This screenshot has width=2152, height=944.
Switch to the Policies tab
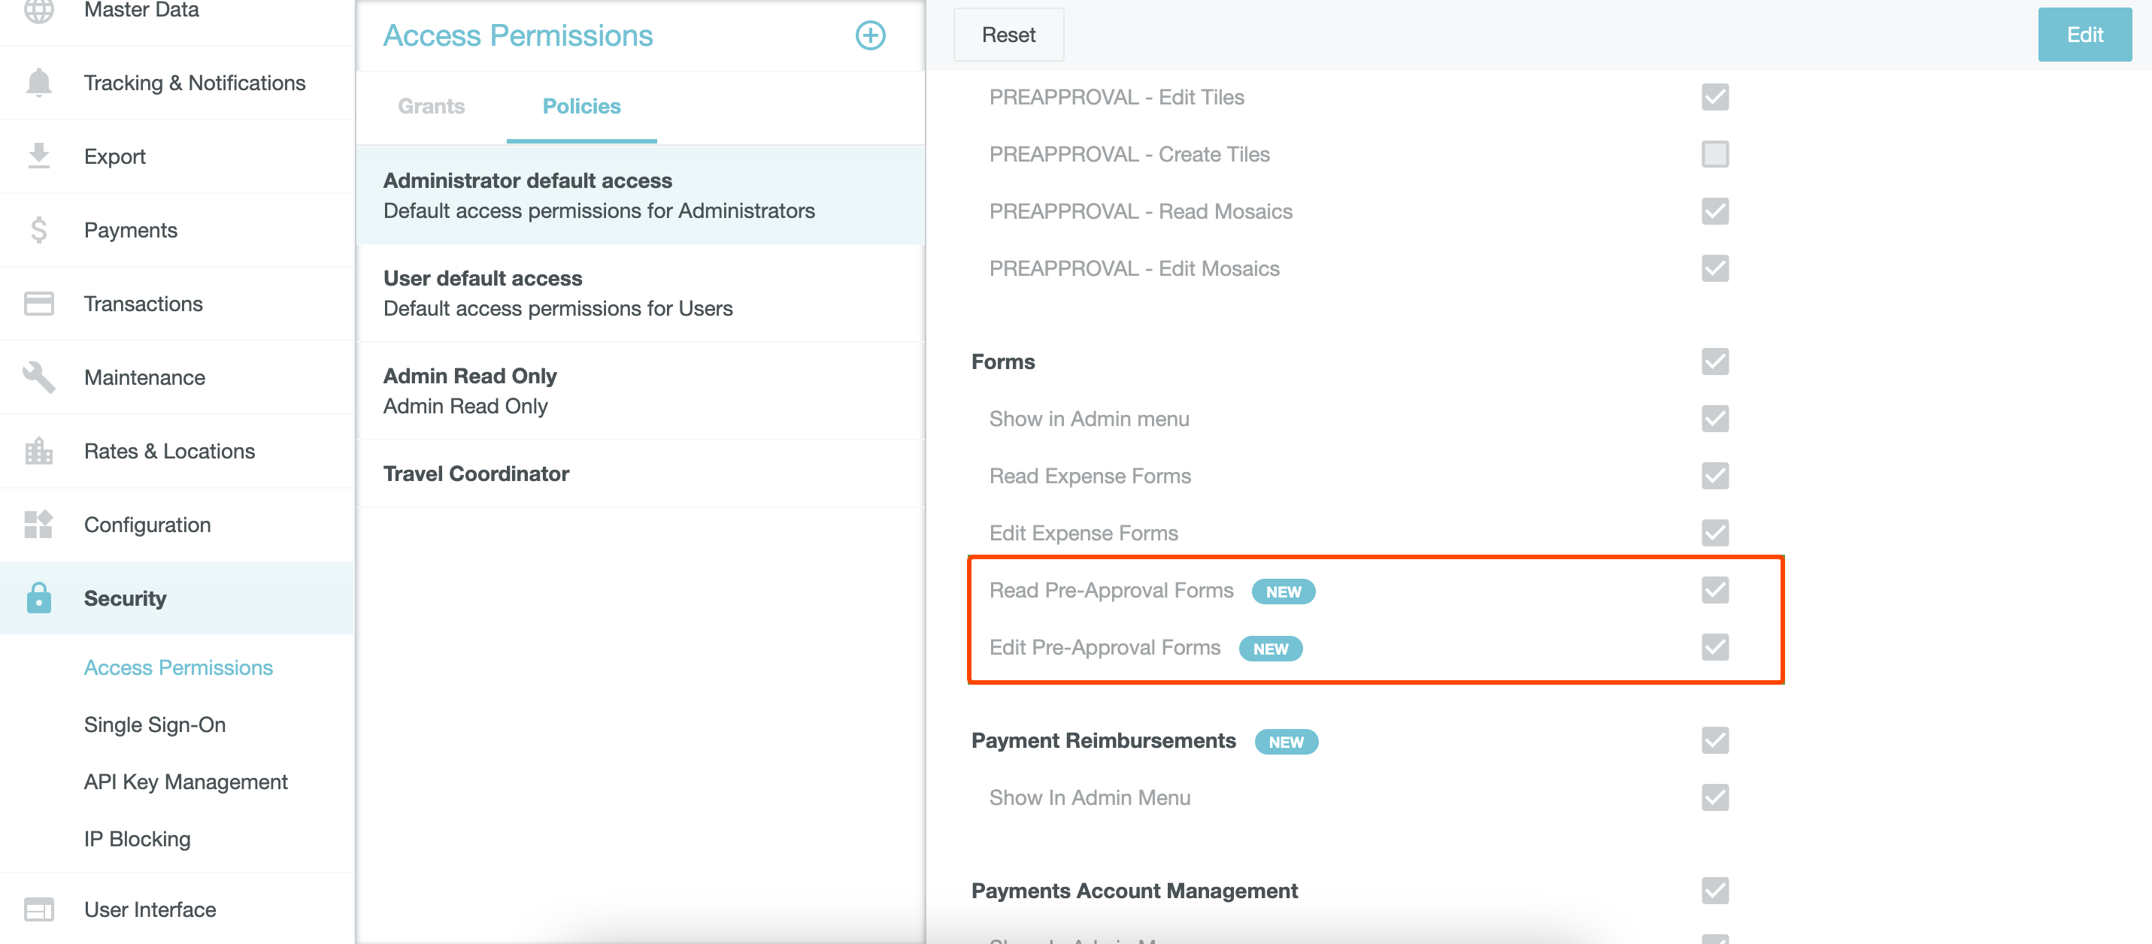[x=581, y=106]
